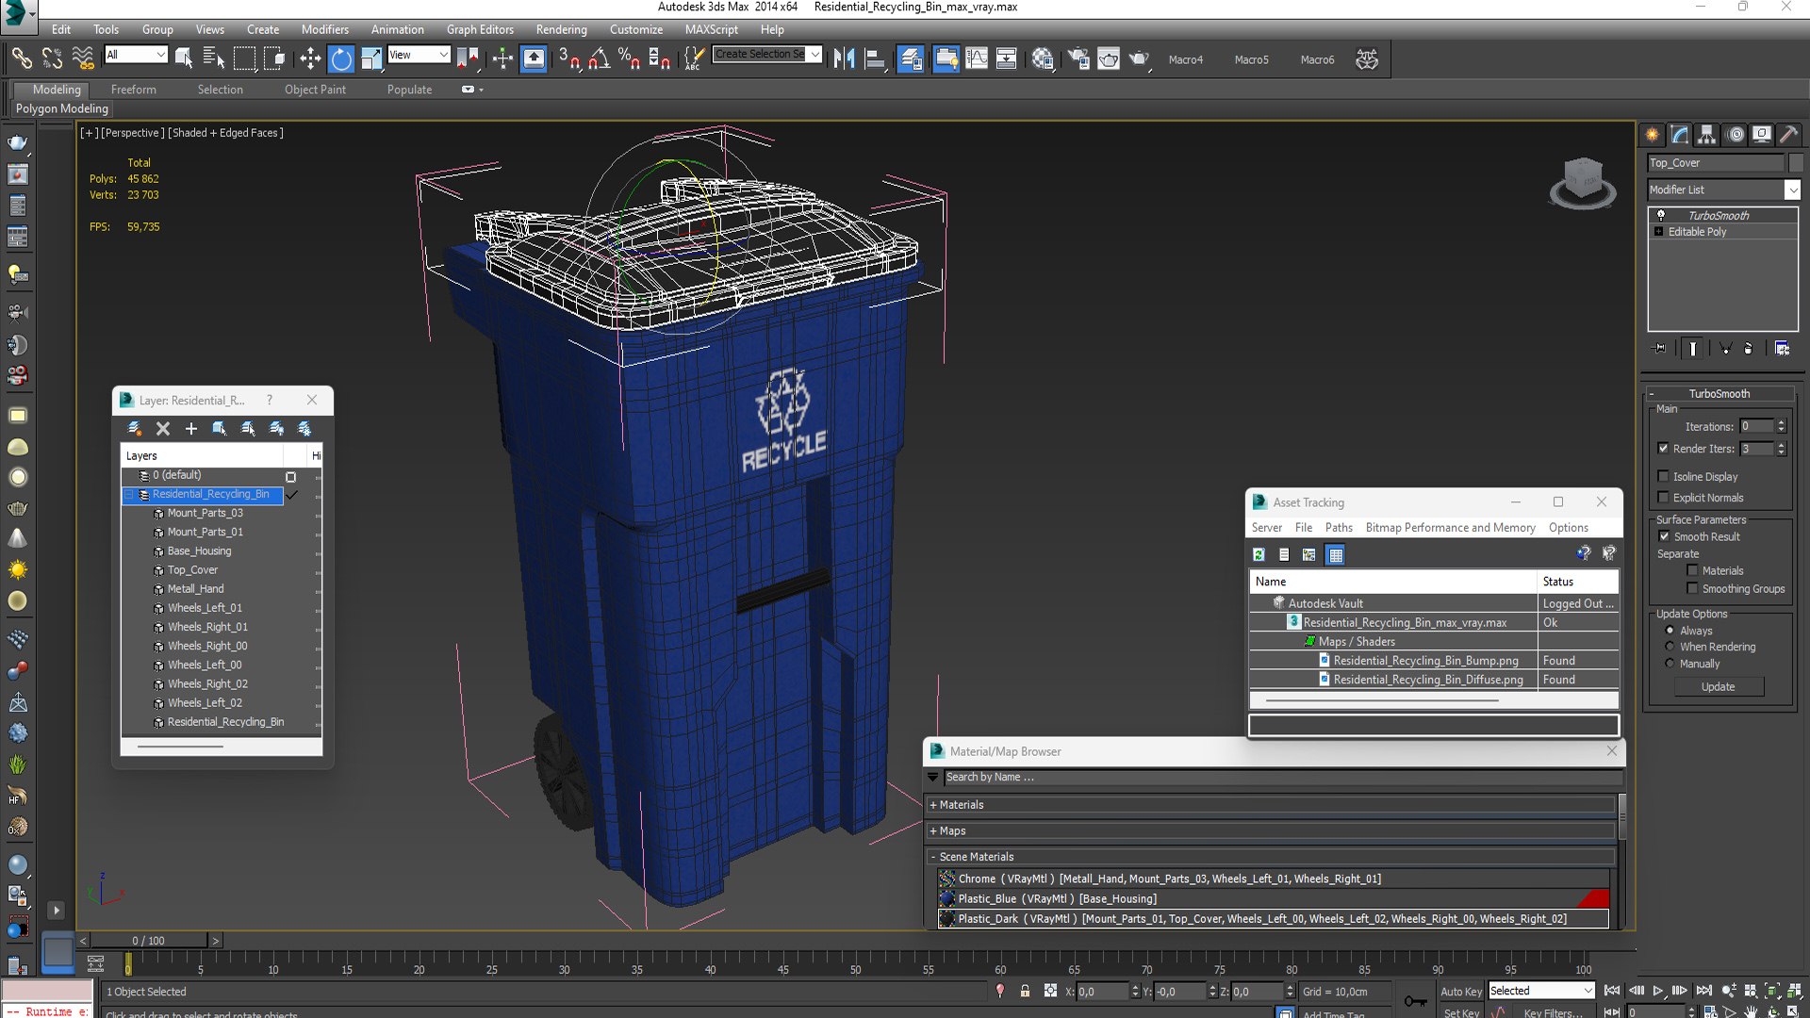Click the Play Animation button

(x=1658, y=991)
